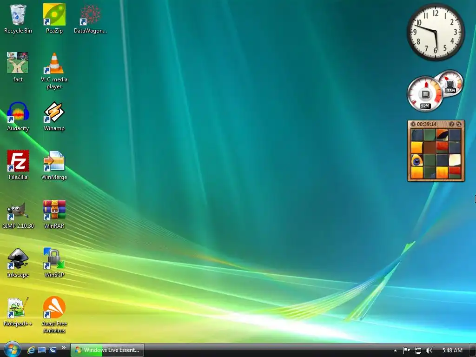Select the WinRAR shortcut icon
476x357 pixels.
(54, 214)
